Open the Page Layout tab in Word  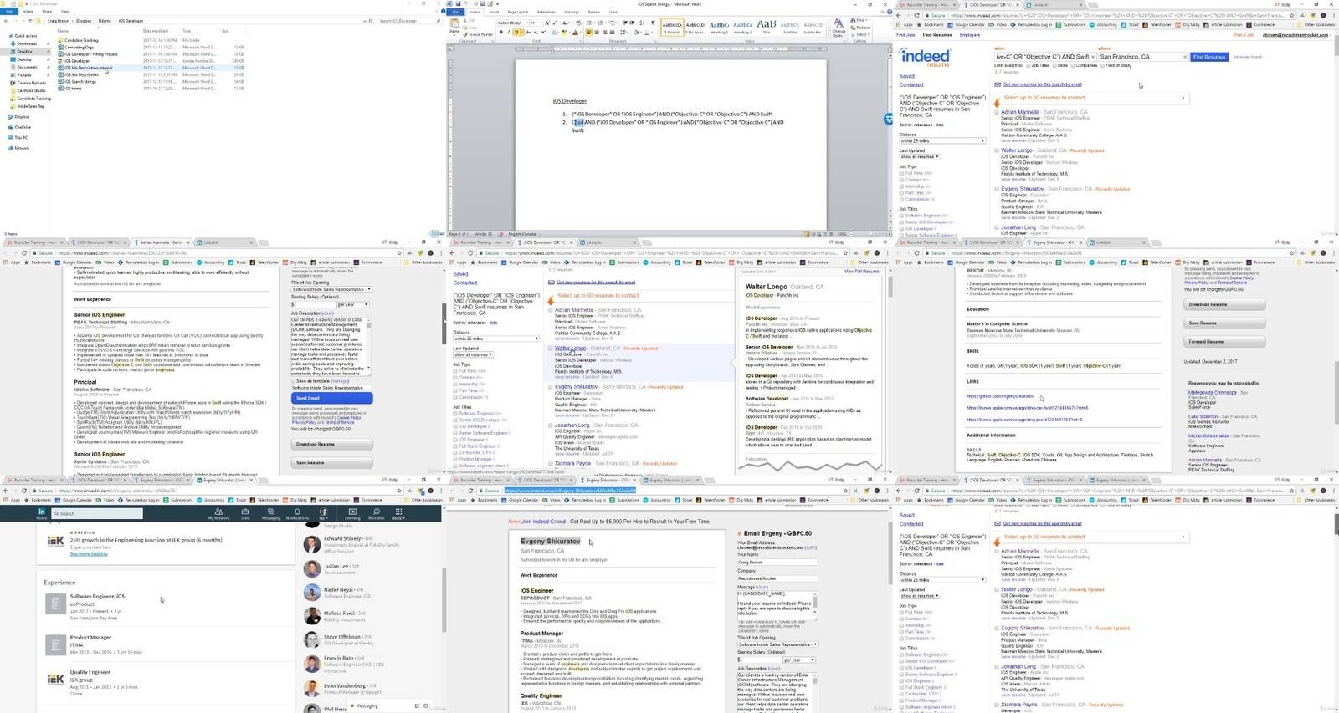517,13
